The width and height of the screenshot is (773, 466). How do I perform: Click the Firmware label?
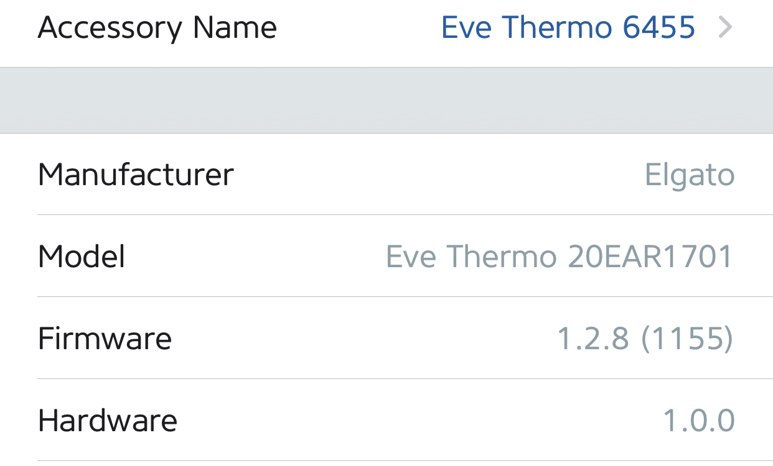click(105, 339)
